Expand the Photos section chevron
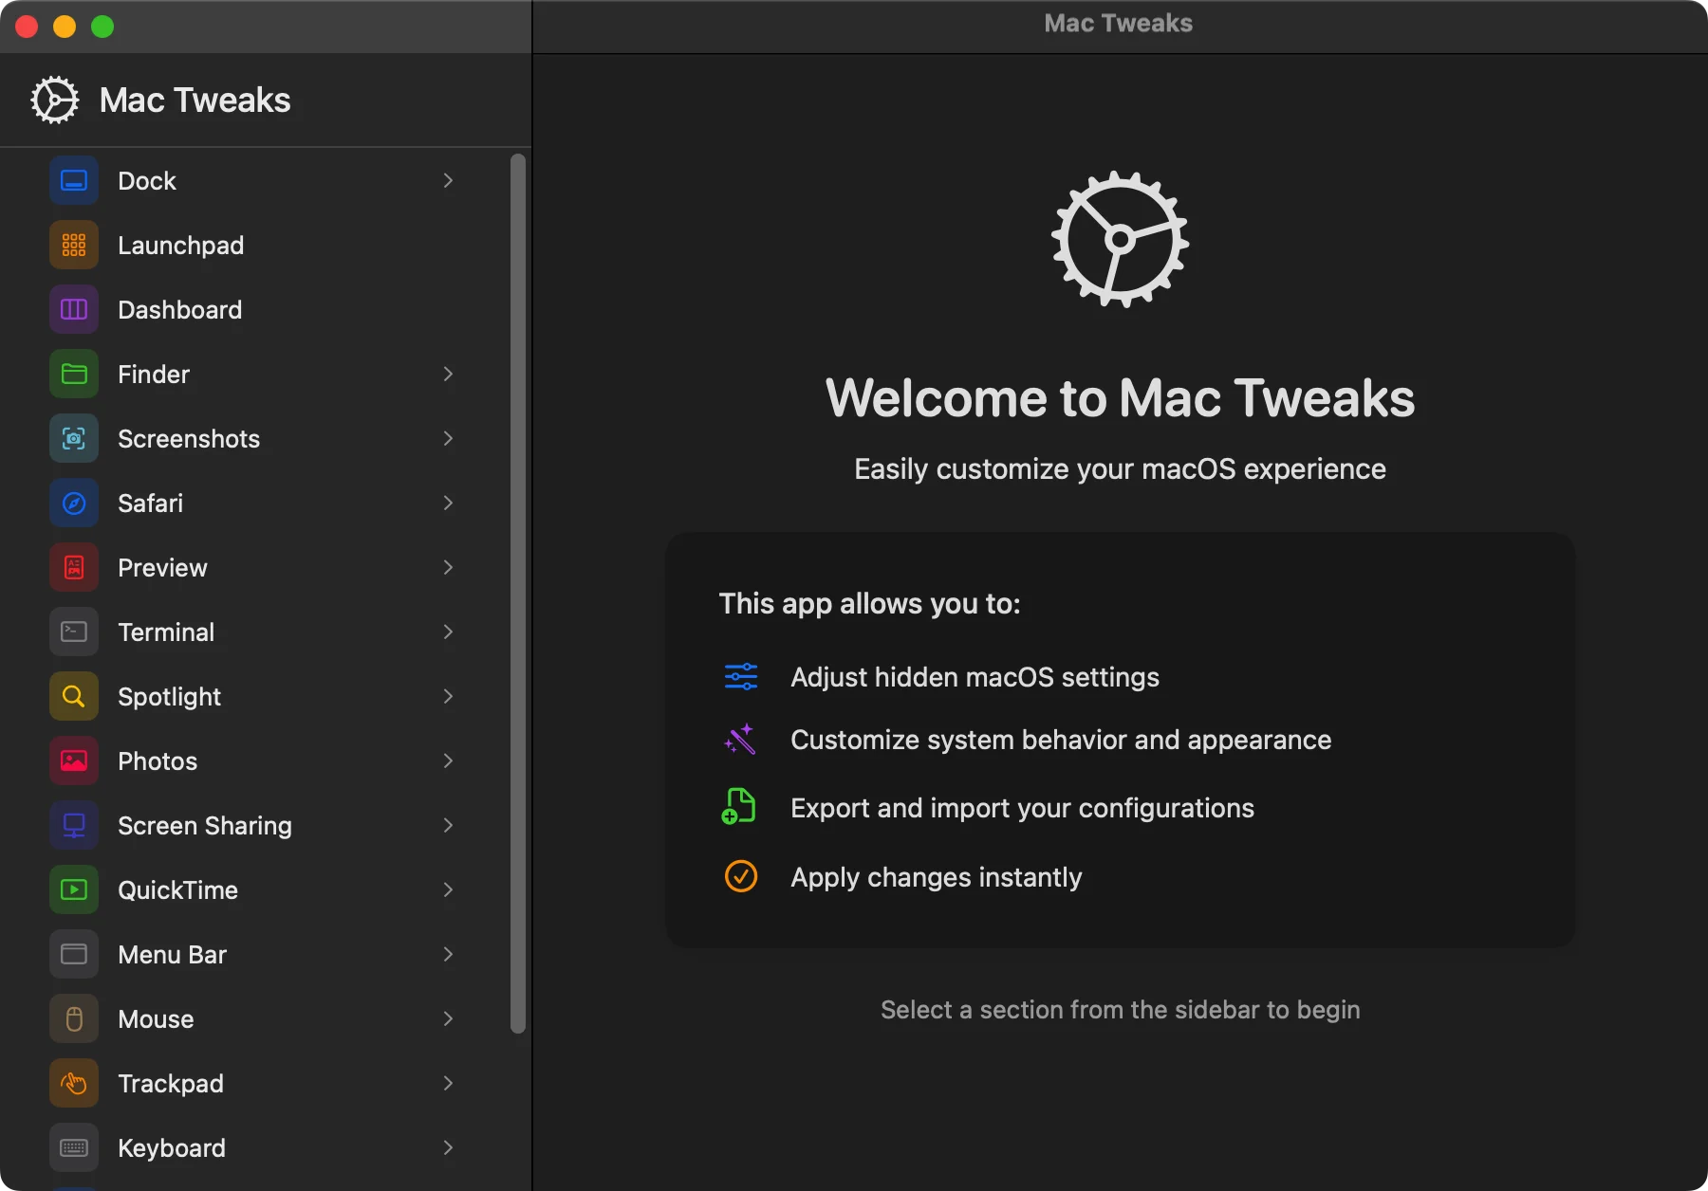This screenshot has width=1708, height=1191. coord(448,760)
